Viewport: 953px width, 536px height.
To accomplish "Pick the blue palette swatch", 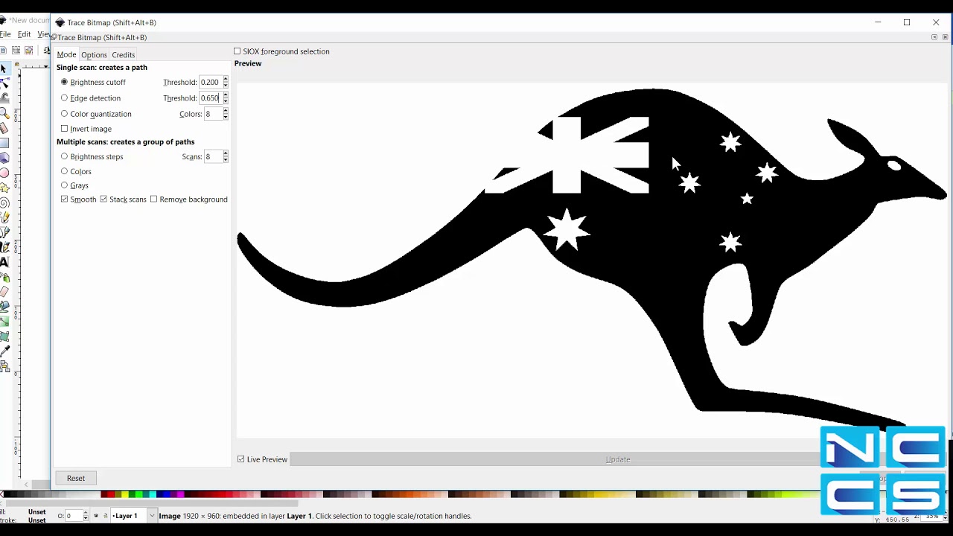I will (x=167, y=494).
